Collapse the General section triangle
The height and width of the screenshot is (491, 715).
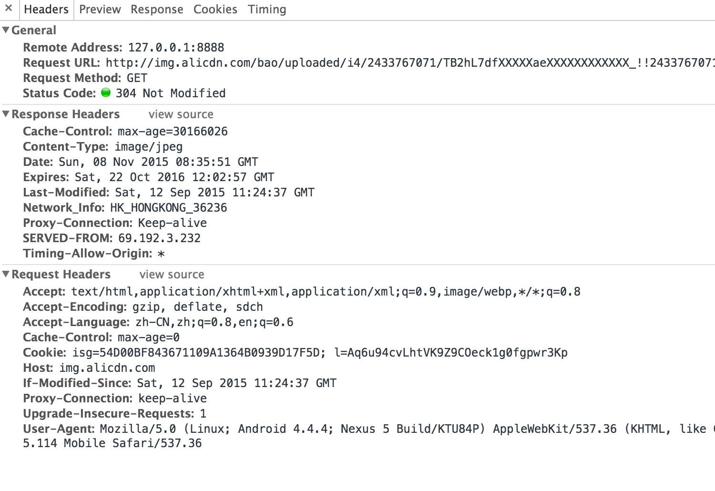pos(6,30)
